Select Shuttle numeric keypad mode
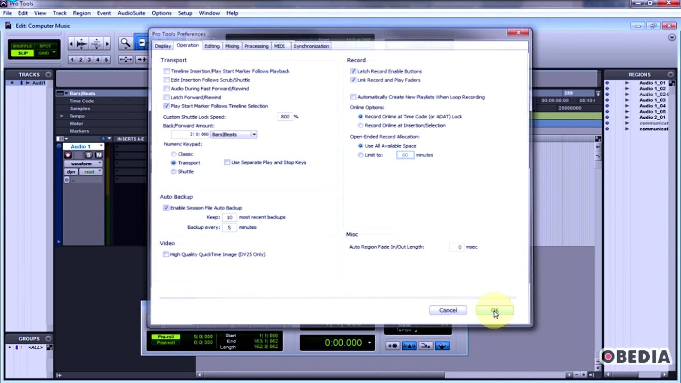This screenshot has width=681, height=383. point(173,171)
